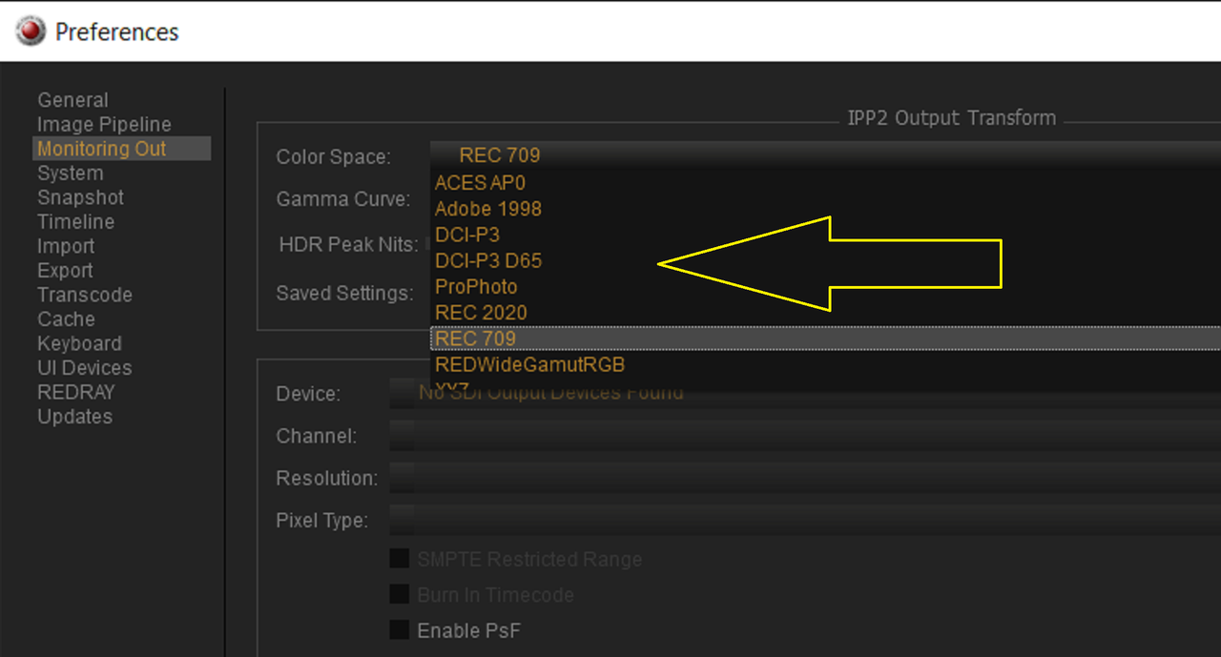1221x657 pixels.
Task: Open the Pixel Type dropdown
Action: pyautogui.click(x=805, y=520)
